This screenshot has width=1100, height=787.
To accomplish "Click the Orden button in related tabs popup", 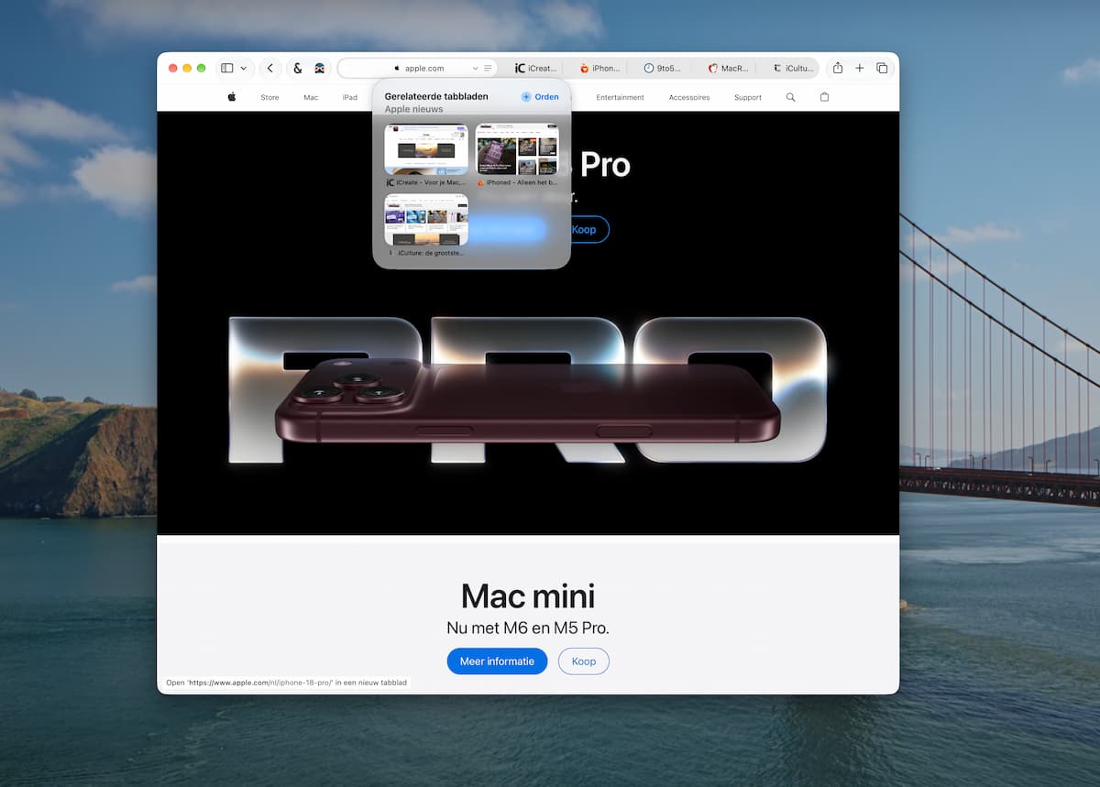I will (x=540, y=96).
